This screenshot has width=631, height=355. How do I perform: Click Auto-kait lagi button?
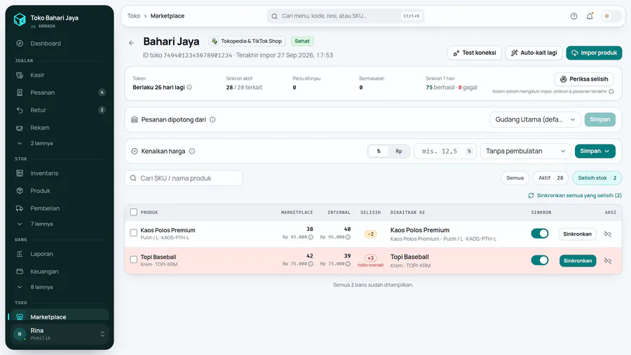[534, 53]
